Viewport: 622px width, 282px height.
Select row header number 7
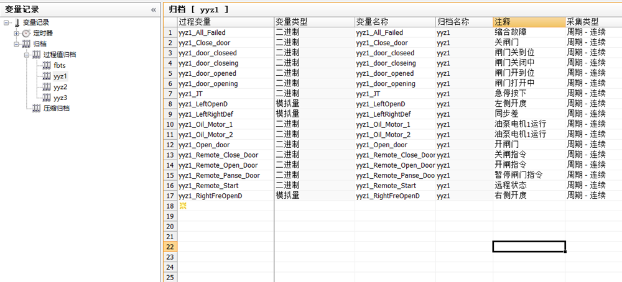click(x=170, y=93)
